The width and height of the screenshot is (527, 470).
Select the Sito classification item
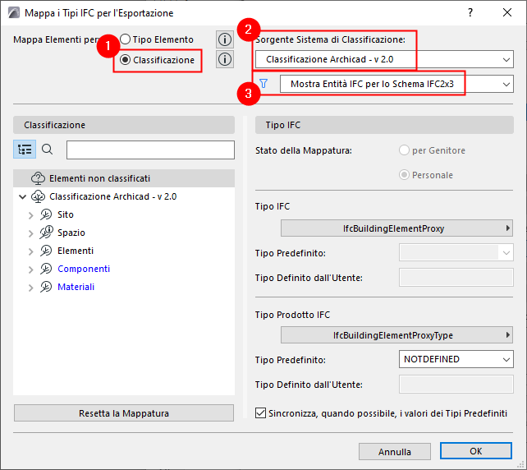(x=66, y=214)
